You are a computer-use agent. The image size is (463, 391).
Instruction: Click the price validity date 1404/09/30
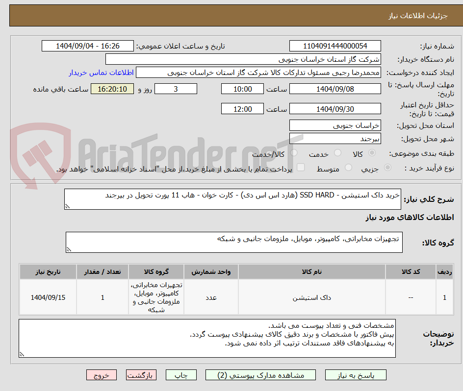click(x=335, y=109)
